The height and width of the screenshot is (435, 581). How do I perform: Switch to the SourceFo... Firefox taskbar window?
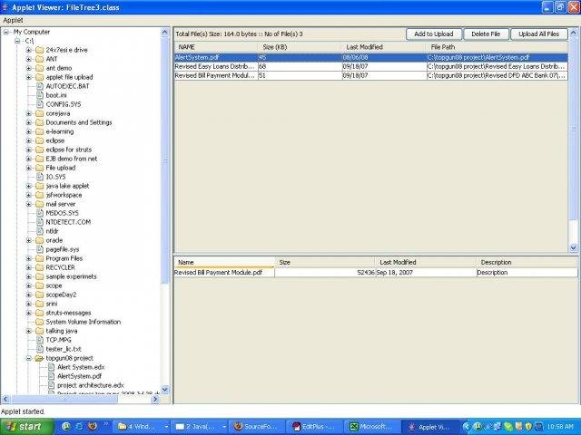[258, 427]
